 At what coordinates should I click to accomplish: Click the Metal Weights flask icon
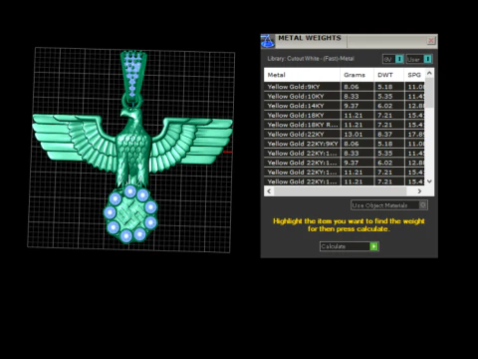268,41
